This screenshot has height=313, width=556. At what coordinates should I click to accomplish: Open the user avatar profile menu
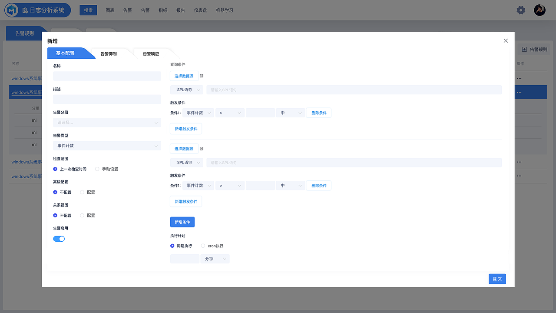539,10
